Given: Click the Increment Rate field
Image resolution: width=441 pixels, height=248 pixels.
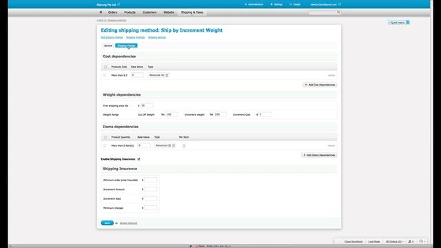Looking at the screenshot, I should [x=151, y=198].
